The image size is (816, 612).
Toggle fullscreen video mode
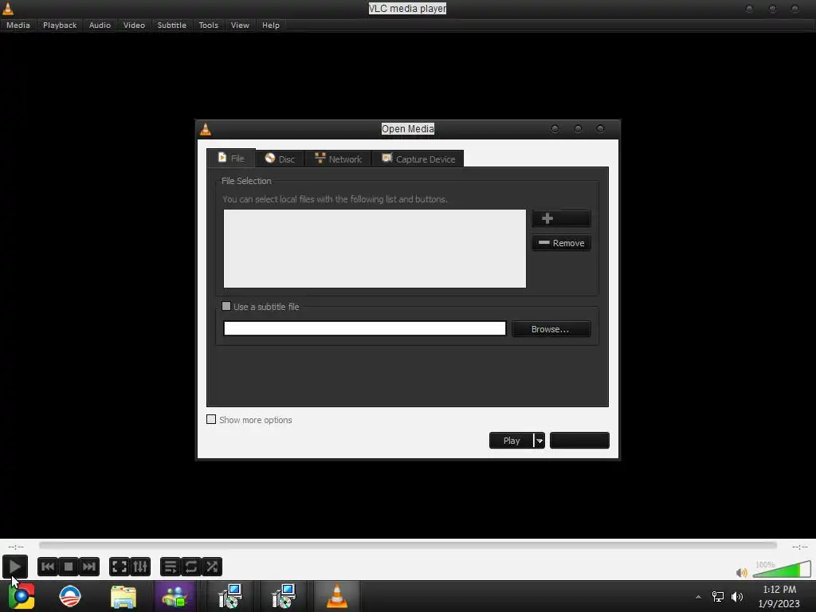tap(120, 567)
